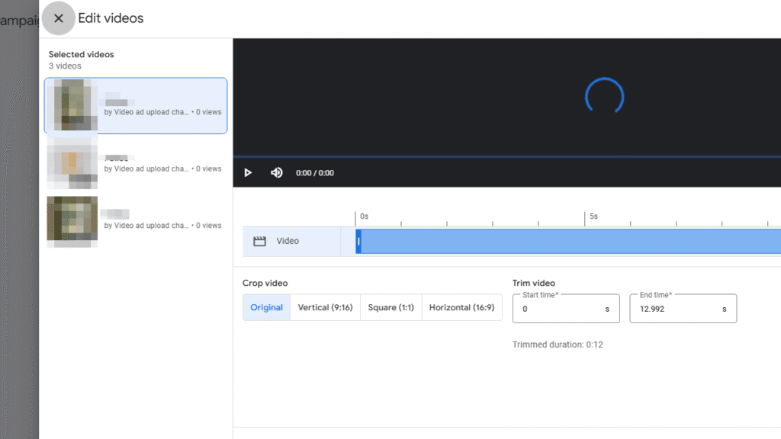Select the Horizontal (16:9) crop option
This screenshot has width=781, height=439.
pyautogui.click(x=462, y=307)
